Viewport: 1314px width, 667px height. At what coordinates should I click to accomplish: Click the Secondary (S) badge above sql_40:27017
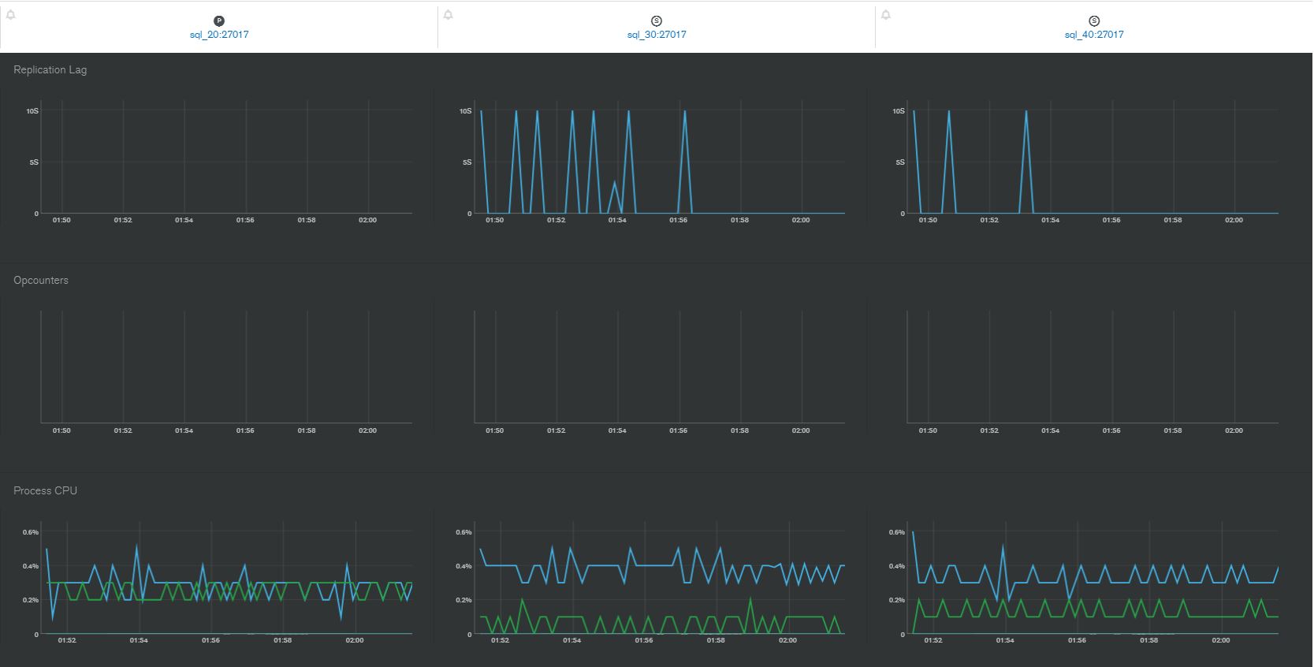(x=1094, y=21)
